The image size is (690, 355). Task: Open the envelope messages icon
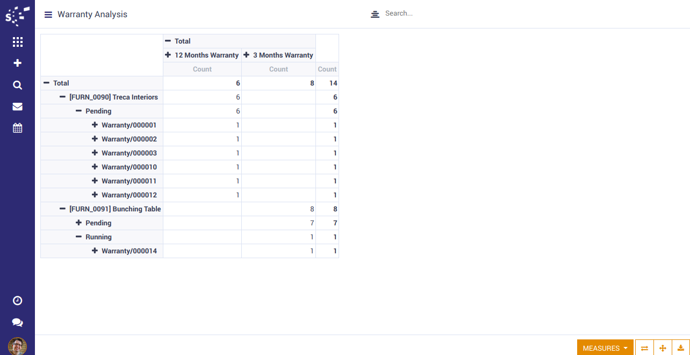17,106
